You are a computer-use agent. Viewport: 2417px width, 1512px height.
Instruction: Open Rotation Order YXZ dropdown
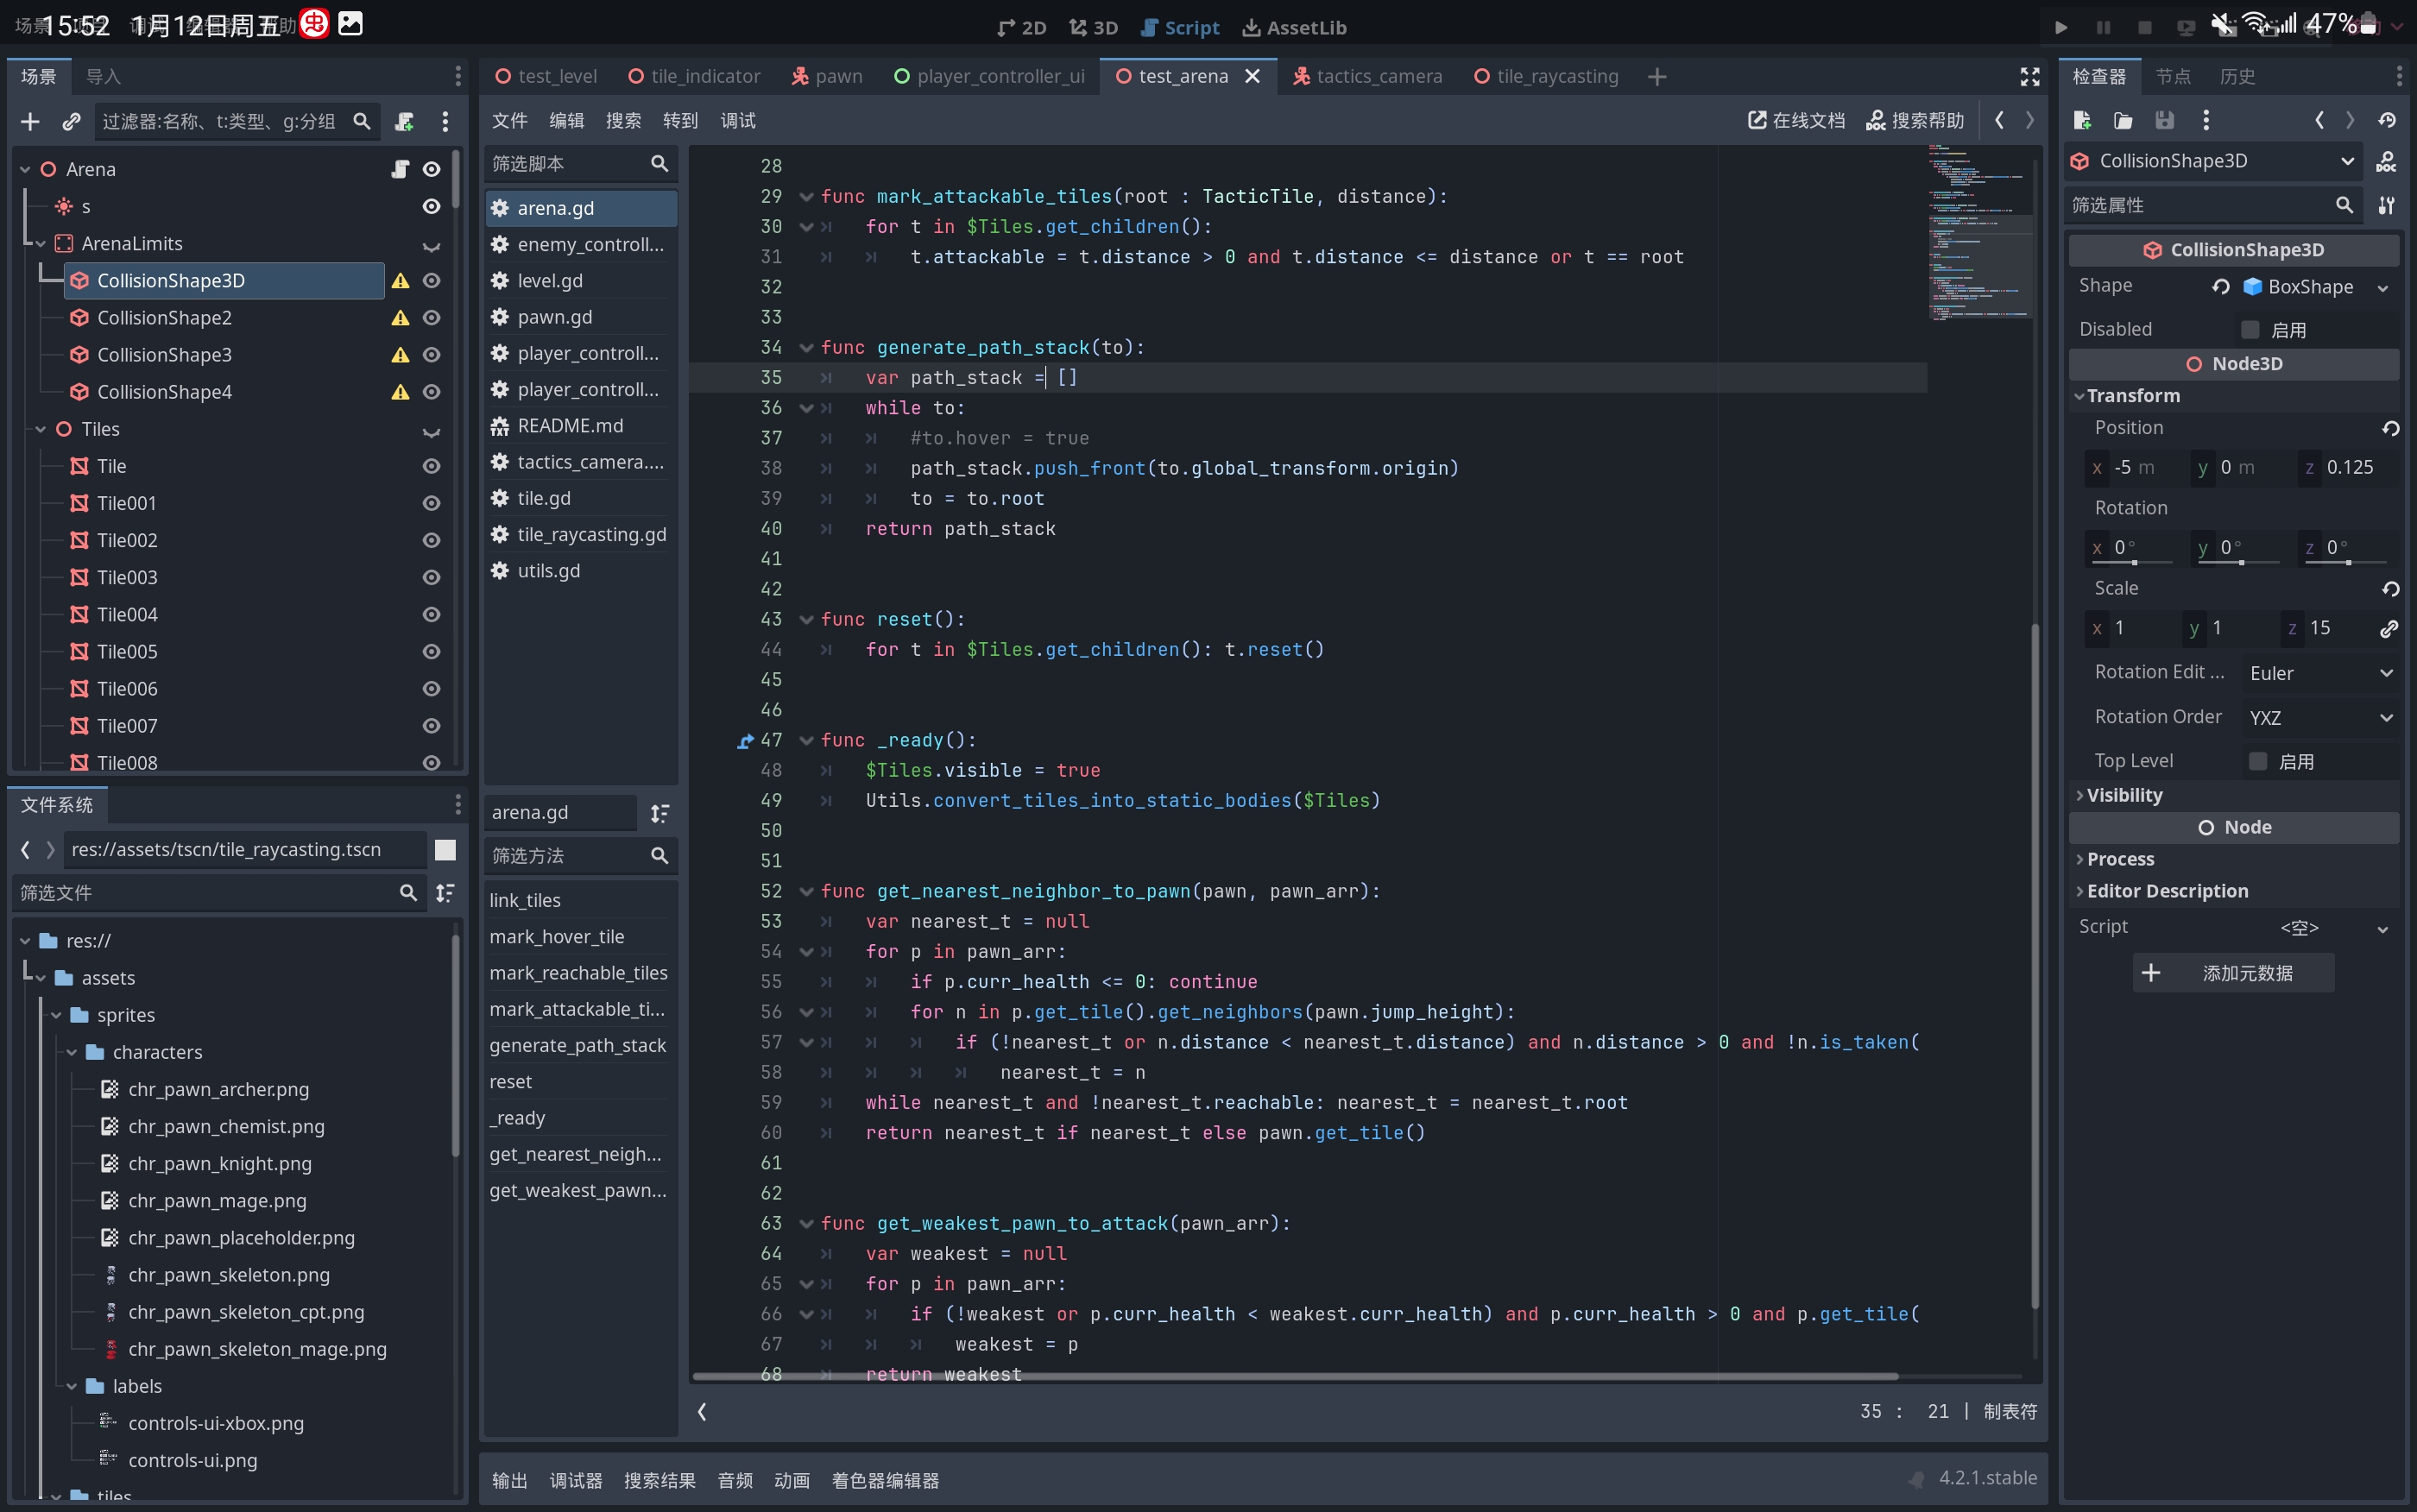pos(2320,718)
